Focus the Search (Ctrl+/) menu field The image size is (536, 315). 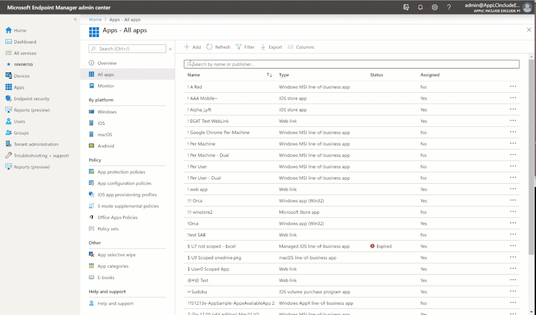[127, 49]
